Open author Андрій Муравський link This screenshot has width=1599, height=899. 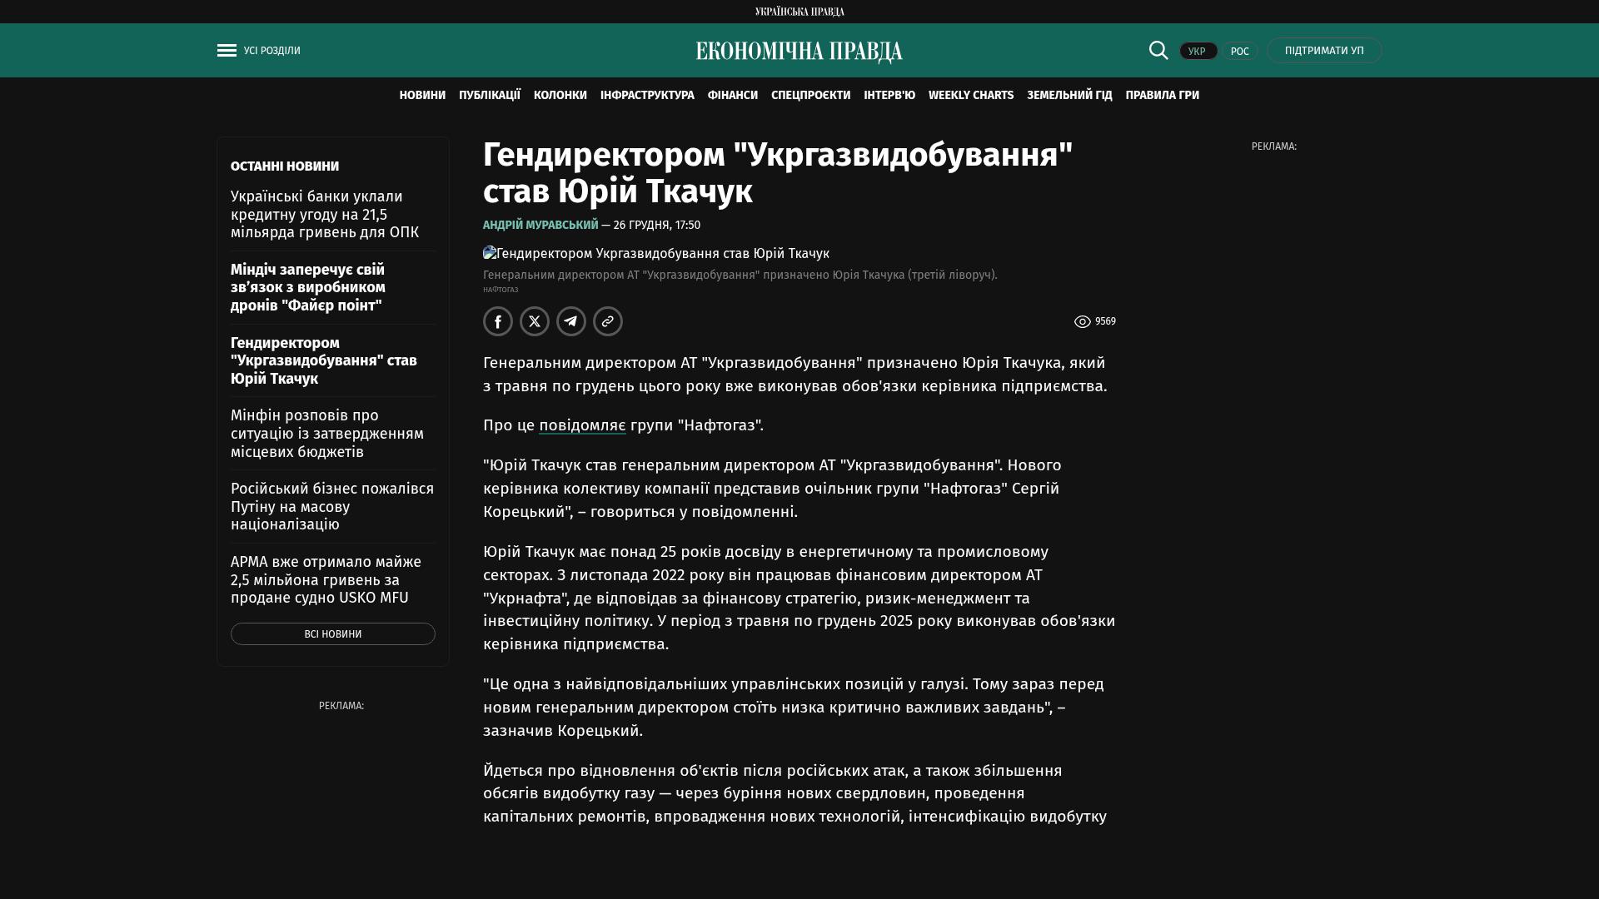click(x=540, y=225)
